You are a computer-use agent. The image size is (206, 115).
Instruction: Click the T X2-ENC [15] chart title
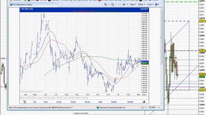coord(26,9)
